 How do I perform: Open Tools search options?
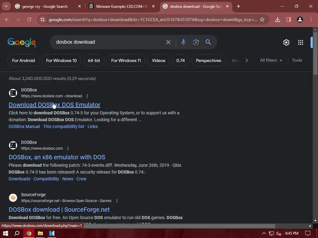[297, 60]
